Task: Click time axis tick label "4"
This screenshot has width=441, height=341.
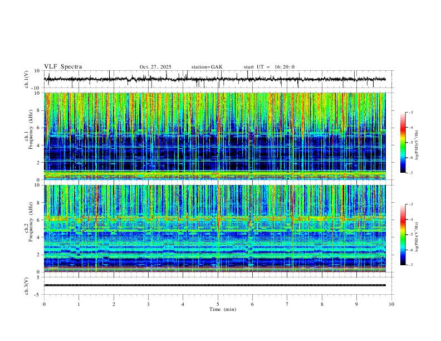Action: pyautogui.click(x=183, y=304)
